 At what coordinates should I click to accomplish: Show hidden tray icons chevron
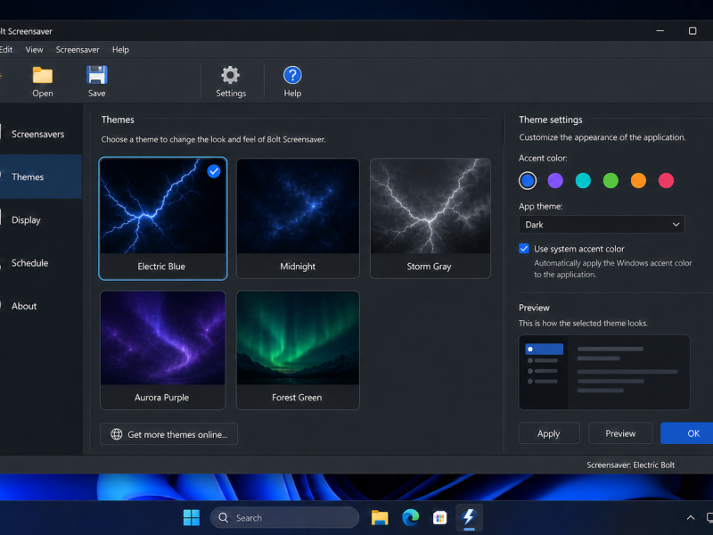tap(690, 517)
